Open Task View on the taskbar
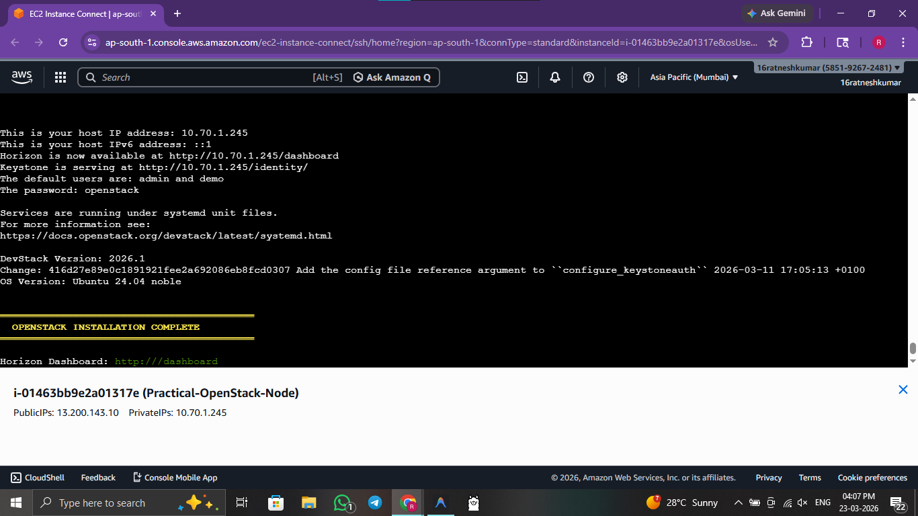The image size is (918, 516). tap(242, 503)
